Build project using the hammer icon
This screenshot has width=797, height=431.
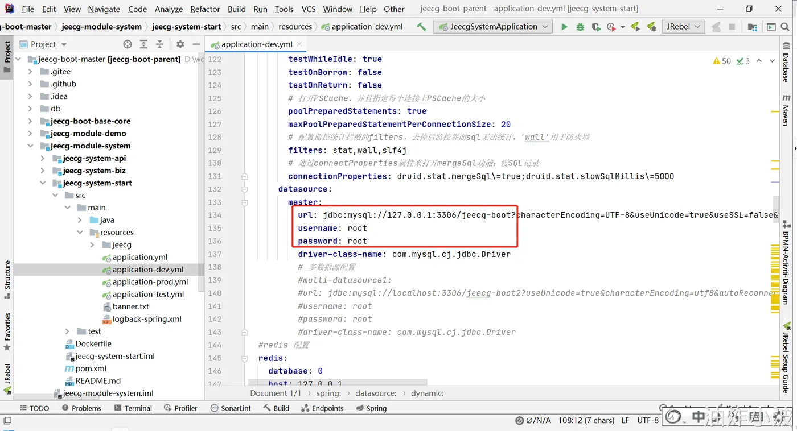coord(421,27)
